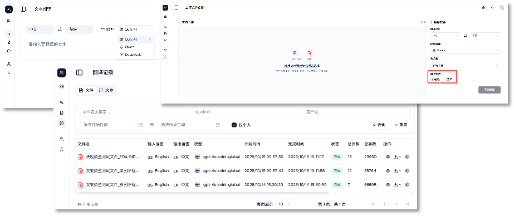Open gear settings for 文献类型测试文件_多列 row

[x=408, y=185]
